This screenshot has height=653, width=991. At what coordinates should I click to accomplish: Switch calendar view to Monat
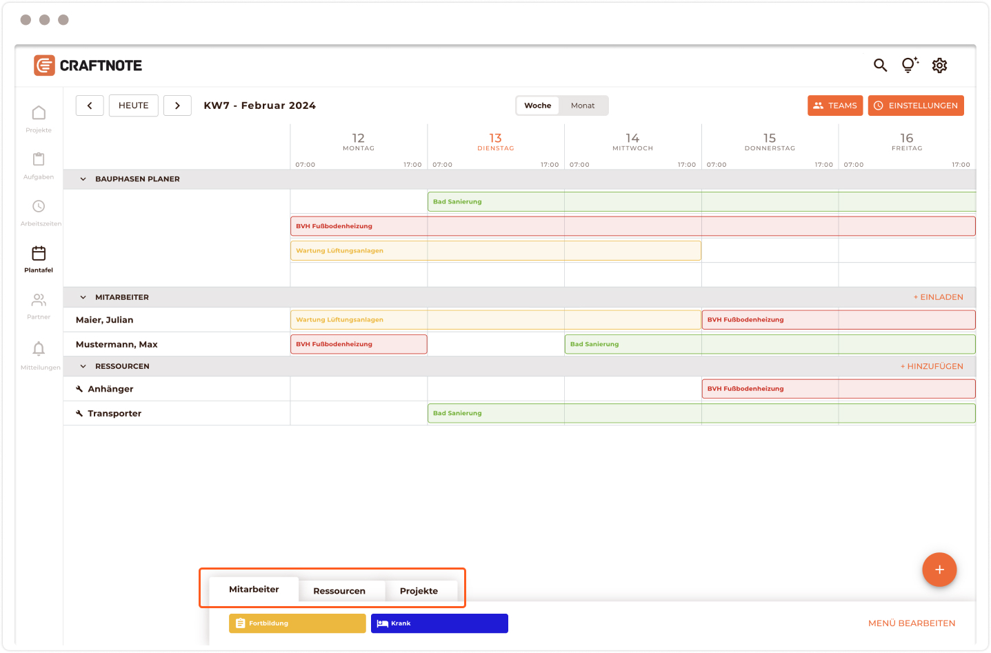click(x=582, y=106)
